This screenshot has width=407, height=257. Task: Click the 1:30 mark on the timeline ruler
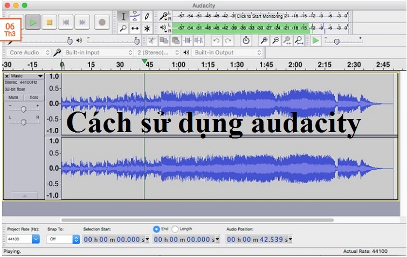(x=237, y=65)
